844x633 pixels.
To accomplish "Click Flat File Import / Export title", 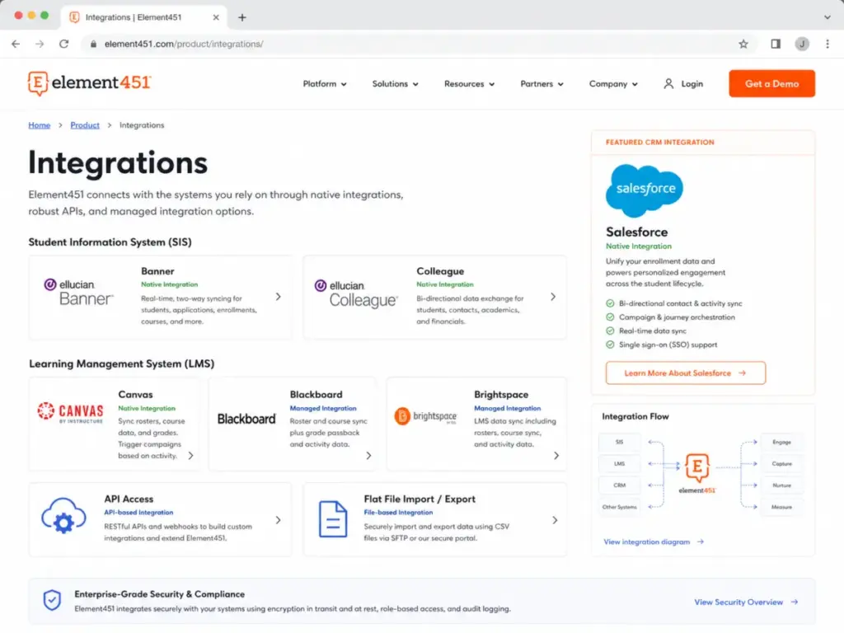I will [x=420, y=499].
